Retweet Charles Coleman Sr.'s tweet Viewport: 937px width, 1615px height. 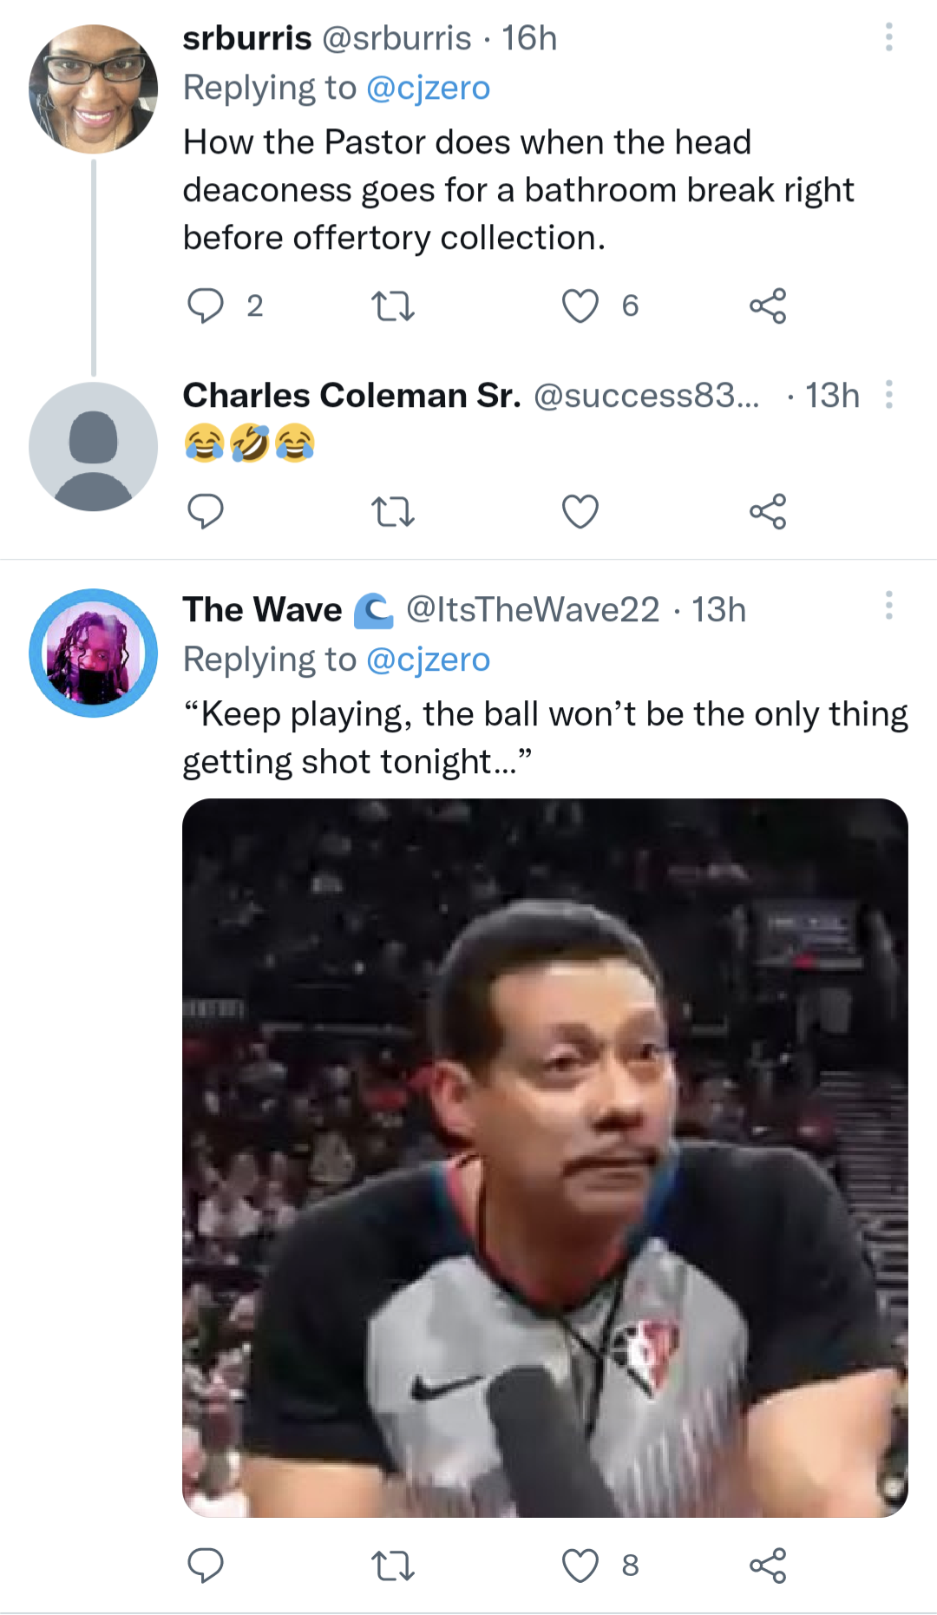tap(393, 511)
